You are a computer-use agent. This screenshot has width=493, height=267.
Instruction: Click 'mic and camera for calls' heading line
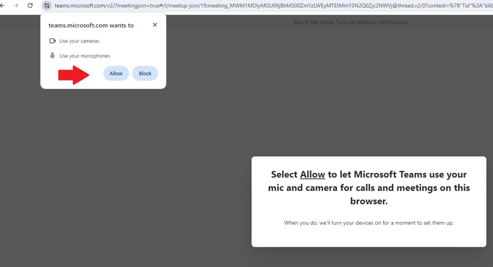pyautogui.click(x=369, y=188)
